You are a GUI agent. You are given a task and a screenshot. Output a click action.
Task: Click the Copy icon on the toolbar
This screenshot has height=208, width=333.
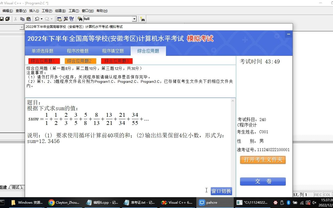22,19
